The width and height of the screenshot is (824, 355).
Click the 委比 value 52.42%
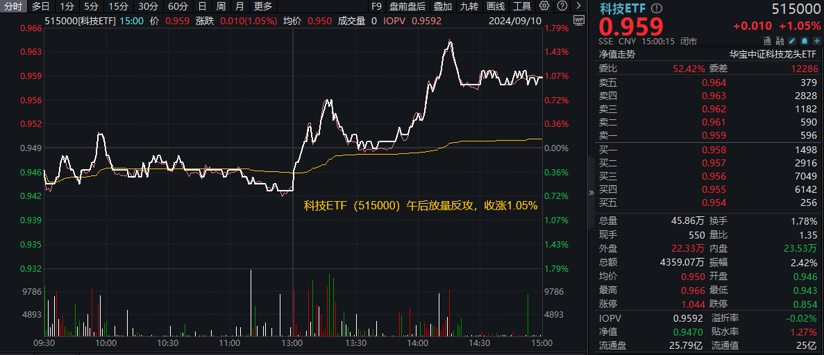(689, 68)
